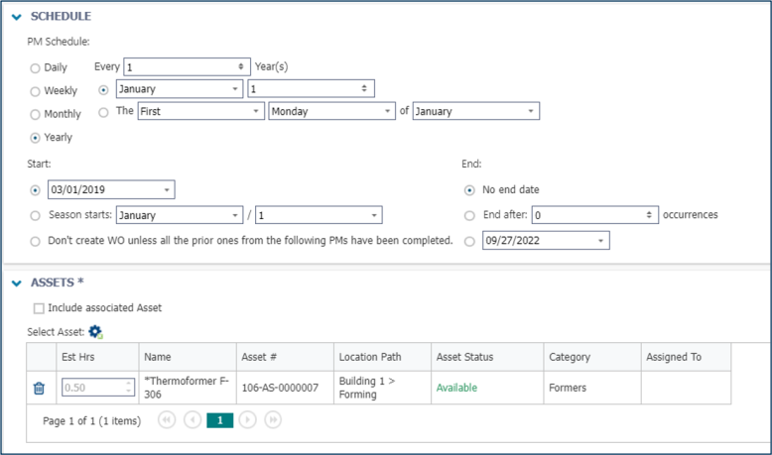This screenshot has height=455, width=772.
Task: Check Include associated Asset box
Action: click(x=39, y=308)
